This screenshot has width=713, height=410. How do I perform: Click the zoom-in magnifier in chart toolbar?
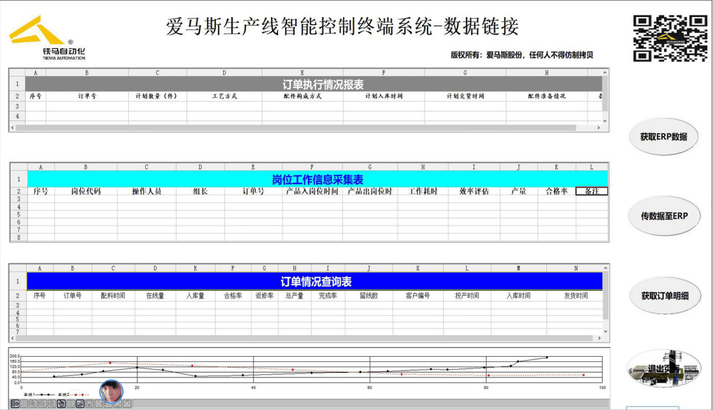click(33, 404)
